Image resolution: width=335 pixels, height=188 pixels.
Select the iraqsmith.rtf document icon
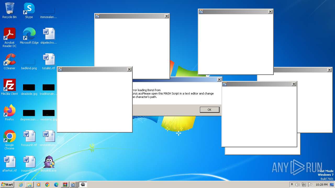[29, 164]
